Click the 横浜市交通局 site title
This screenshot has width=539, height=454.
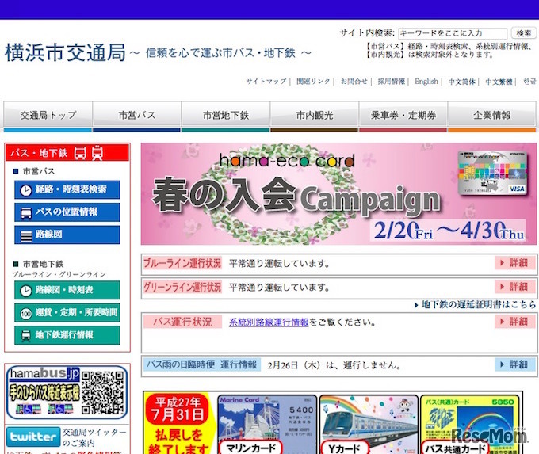point(65,52)
